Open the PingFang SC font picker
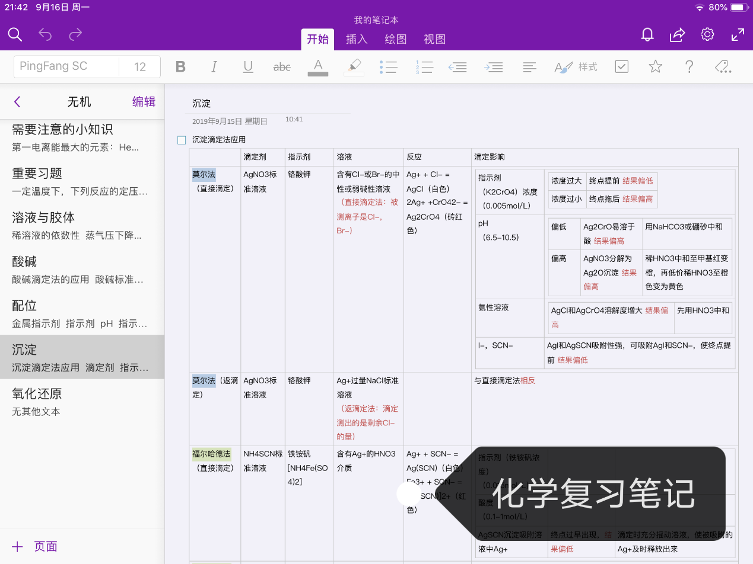 coord(66,66)
